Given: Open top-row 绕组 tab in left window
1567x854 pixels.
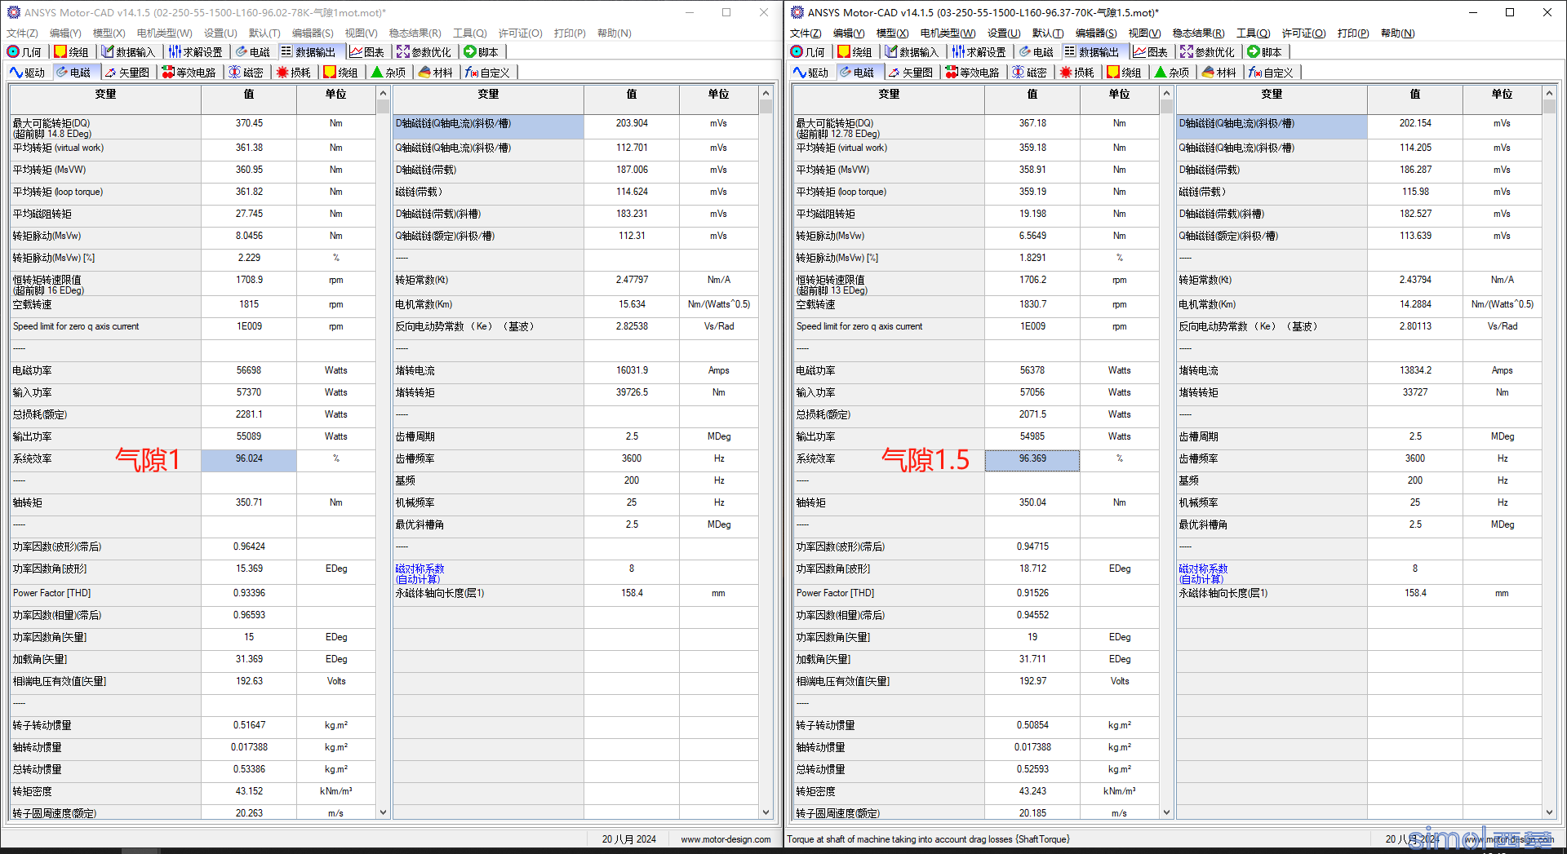Looking at the screenshot, I should click(x=71, y=51).
